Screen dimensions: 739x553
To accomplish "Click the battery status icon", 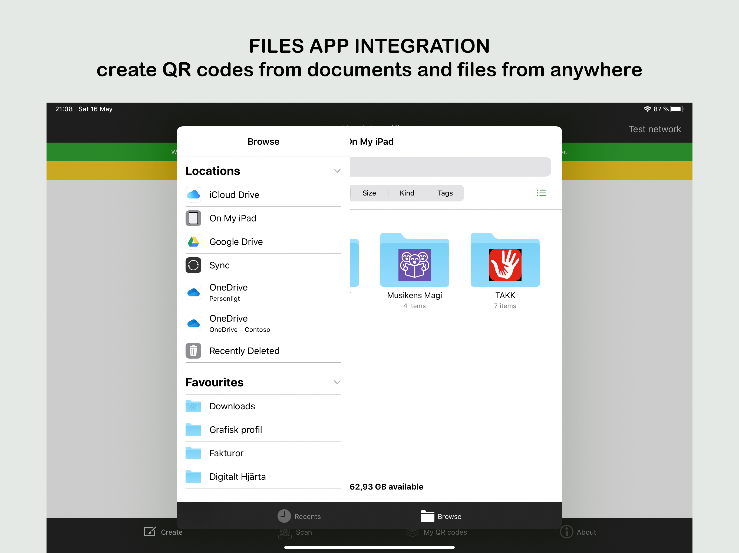I will (x=677, y=109).
